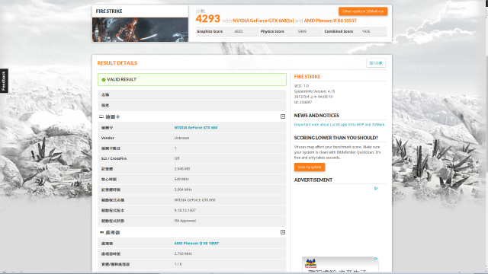Click the NEWS AND NOTICES heading
The height and width of the screenshot is (274, 488).
tap(316, 115)
